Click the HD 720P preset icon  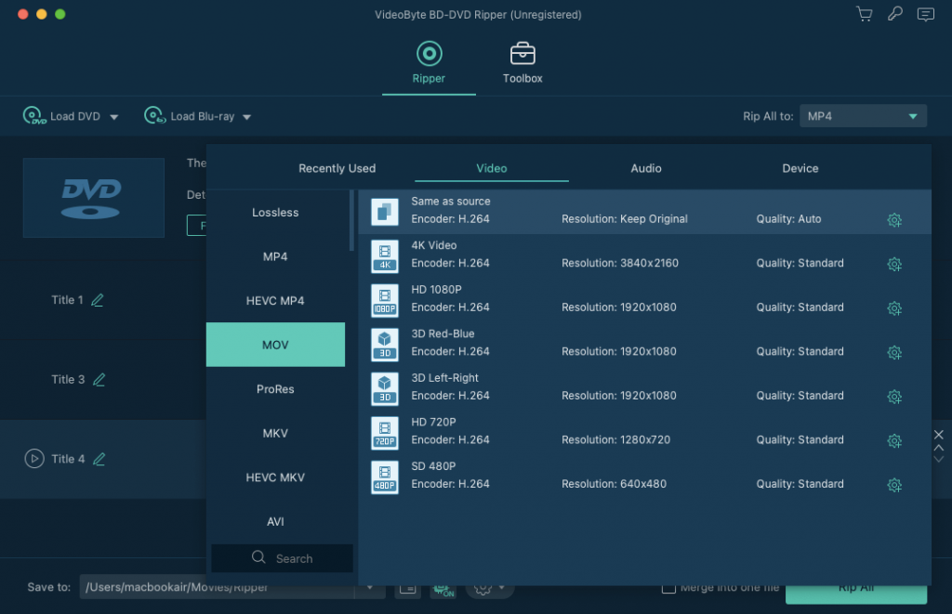tap(385, 433)
